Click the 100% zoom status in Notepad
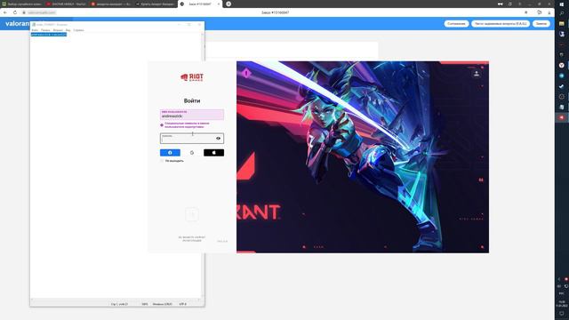 pos(145,304)
